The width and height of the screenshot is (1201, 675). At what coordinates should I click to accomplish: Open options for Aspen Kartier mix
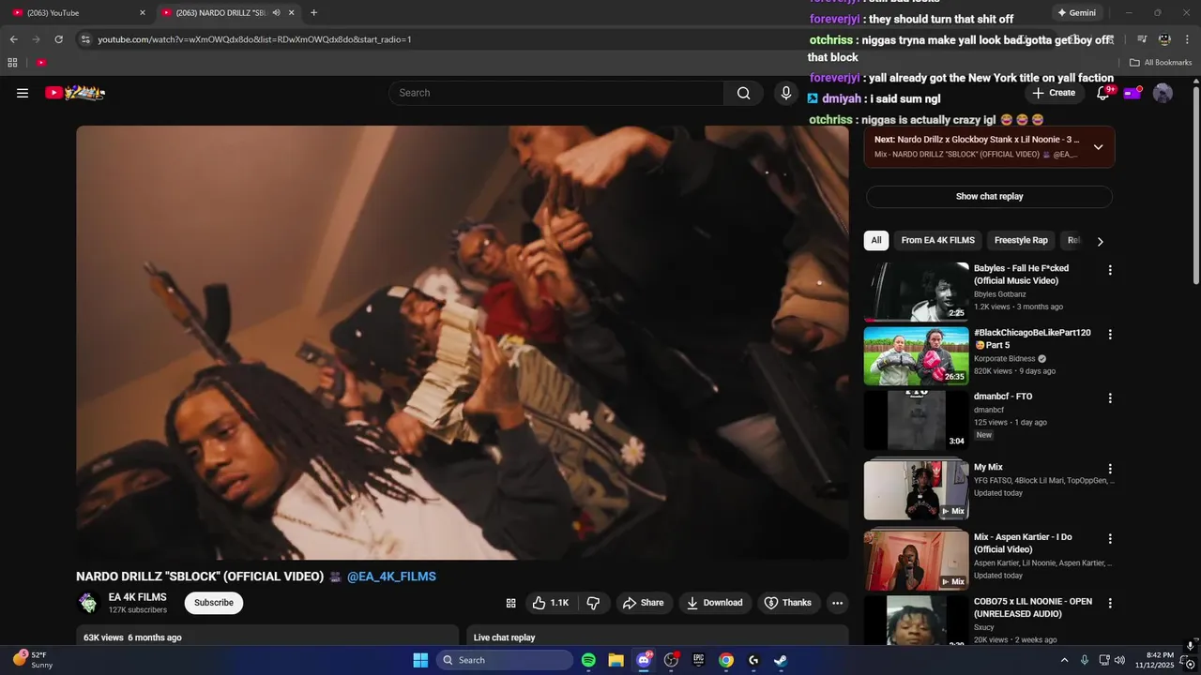[x=1110, y=539]
